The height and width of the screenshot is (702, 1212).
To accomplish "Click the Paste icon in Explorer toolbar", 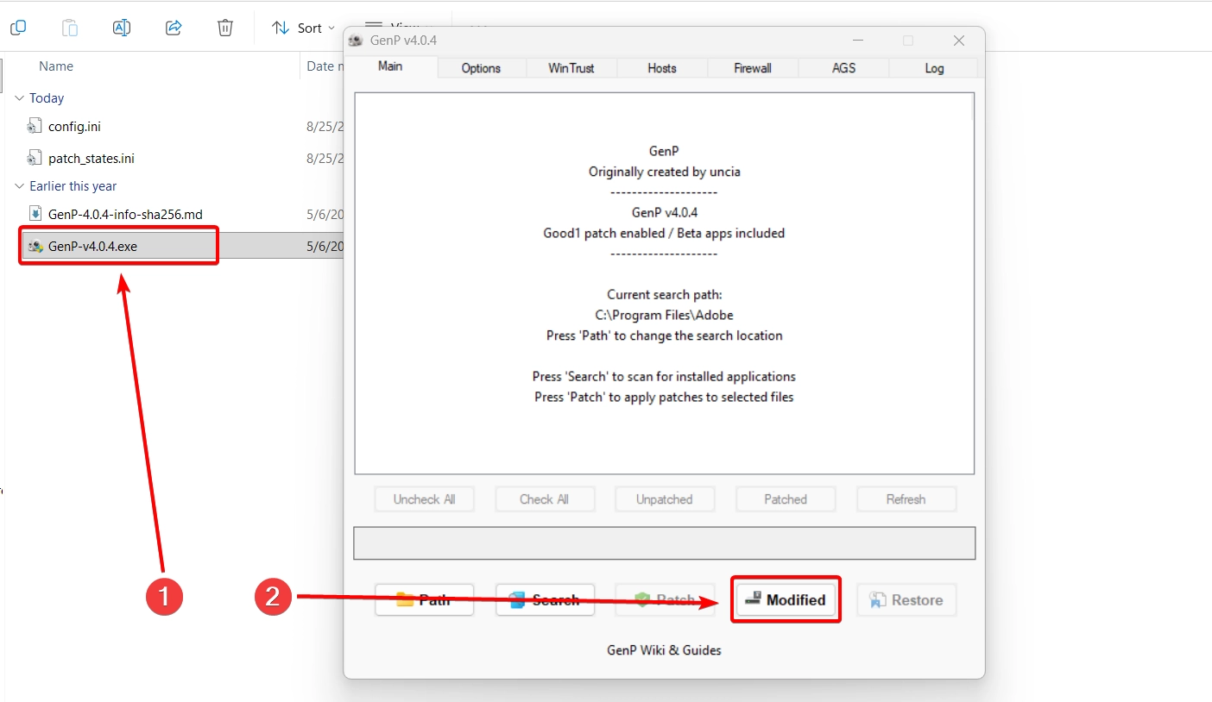I will (70, 28).
